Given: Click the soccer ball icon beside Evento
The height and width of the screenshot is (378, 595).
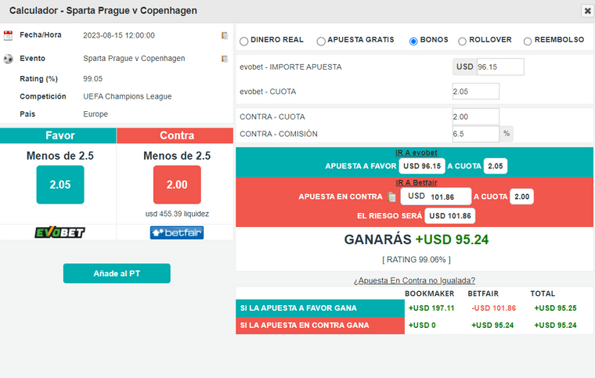Looking at the screenshot, I should (8, 59).
